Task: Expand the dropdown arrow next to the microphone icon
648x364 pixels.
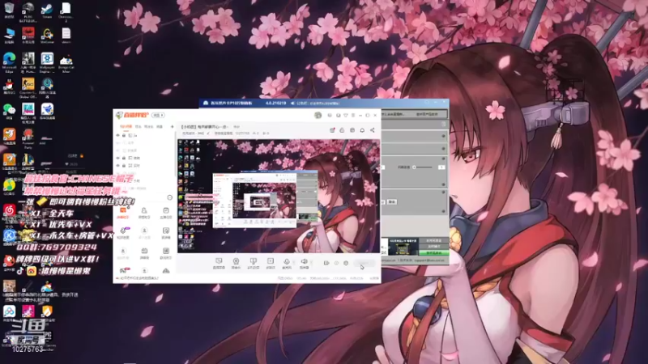Action: (294, 262)
